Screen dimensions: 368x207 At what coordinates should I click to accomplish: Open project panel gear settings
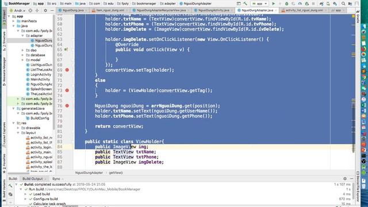pos(45,10)
